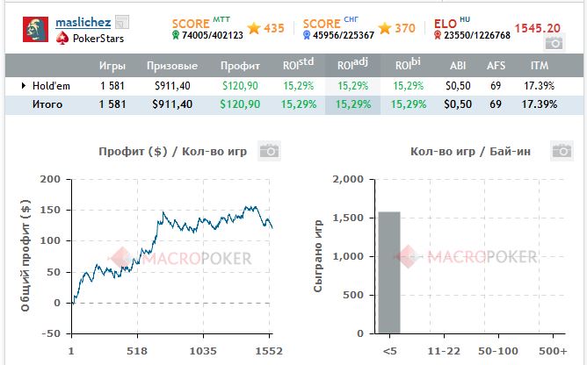Open the maslichez profile link

(83, 22)
